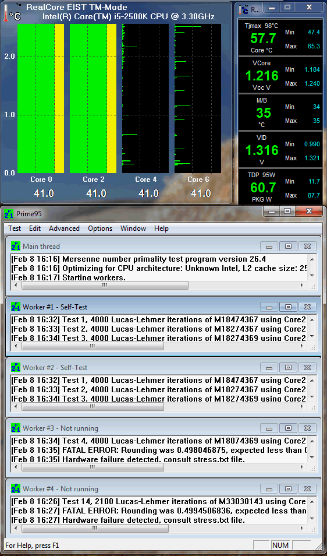Open the Test menu in Prime95
Screen dimensions: 327x556
pos(15,228)
